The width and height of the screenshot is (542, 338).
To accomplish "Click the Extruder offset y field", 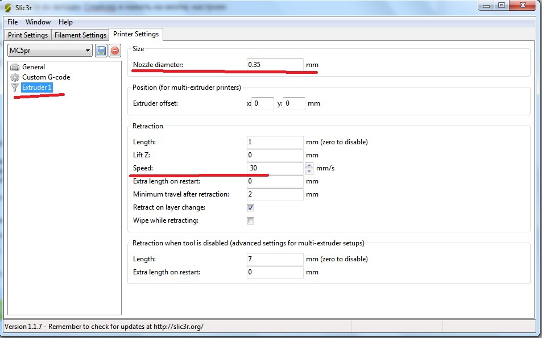I will (x=294, y=103).
